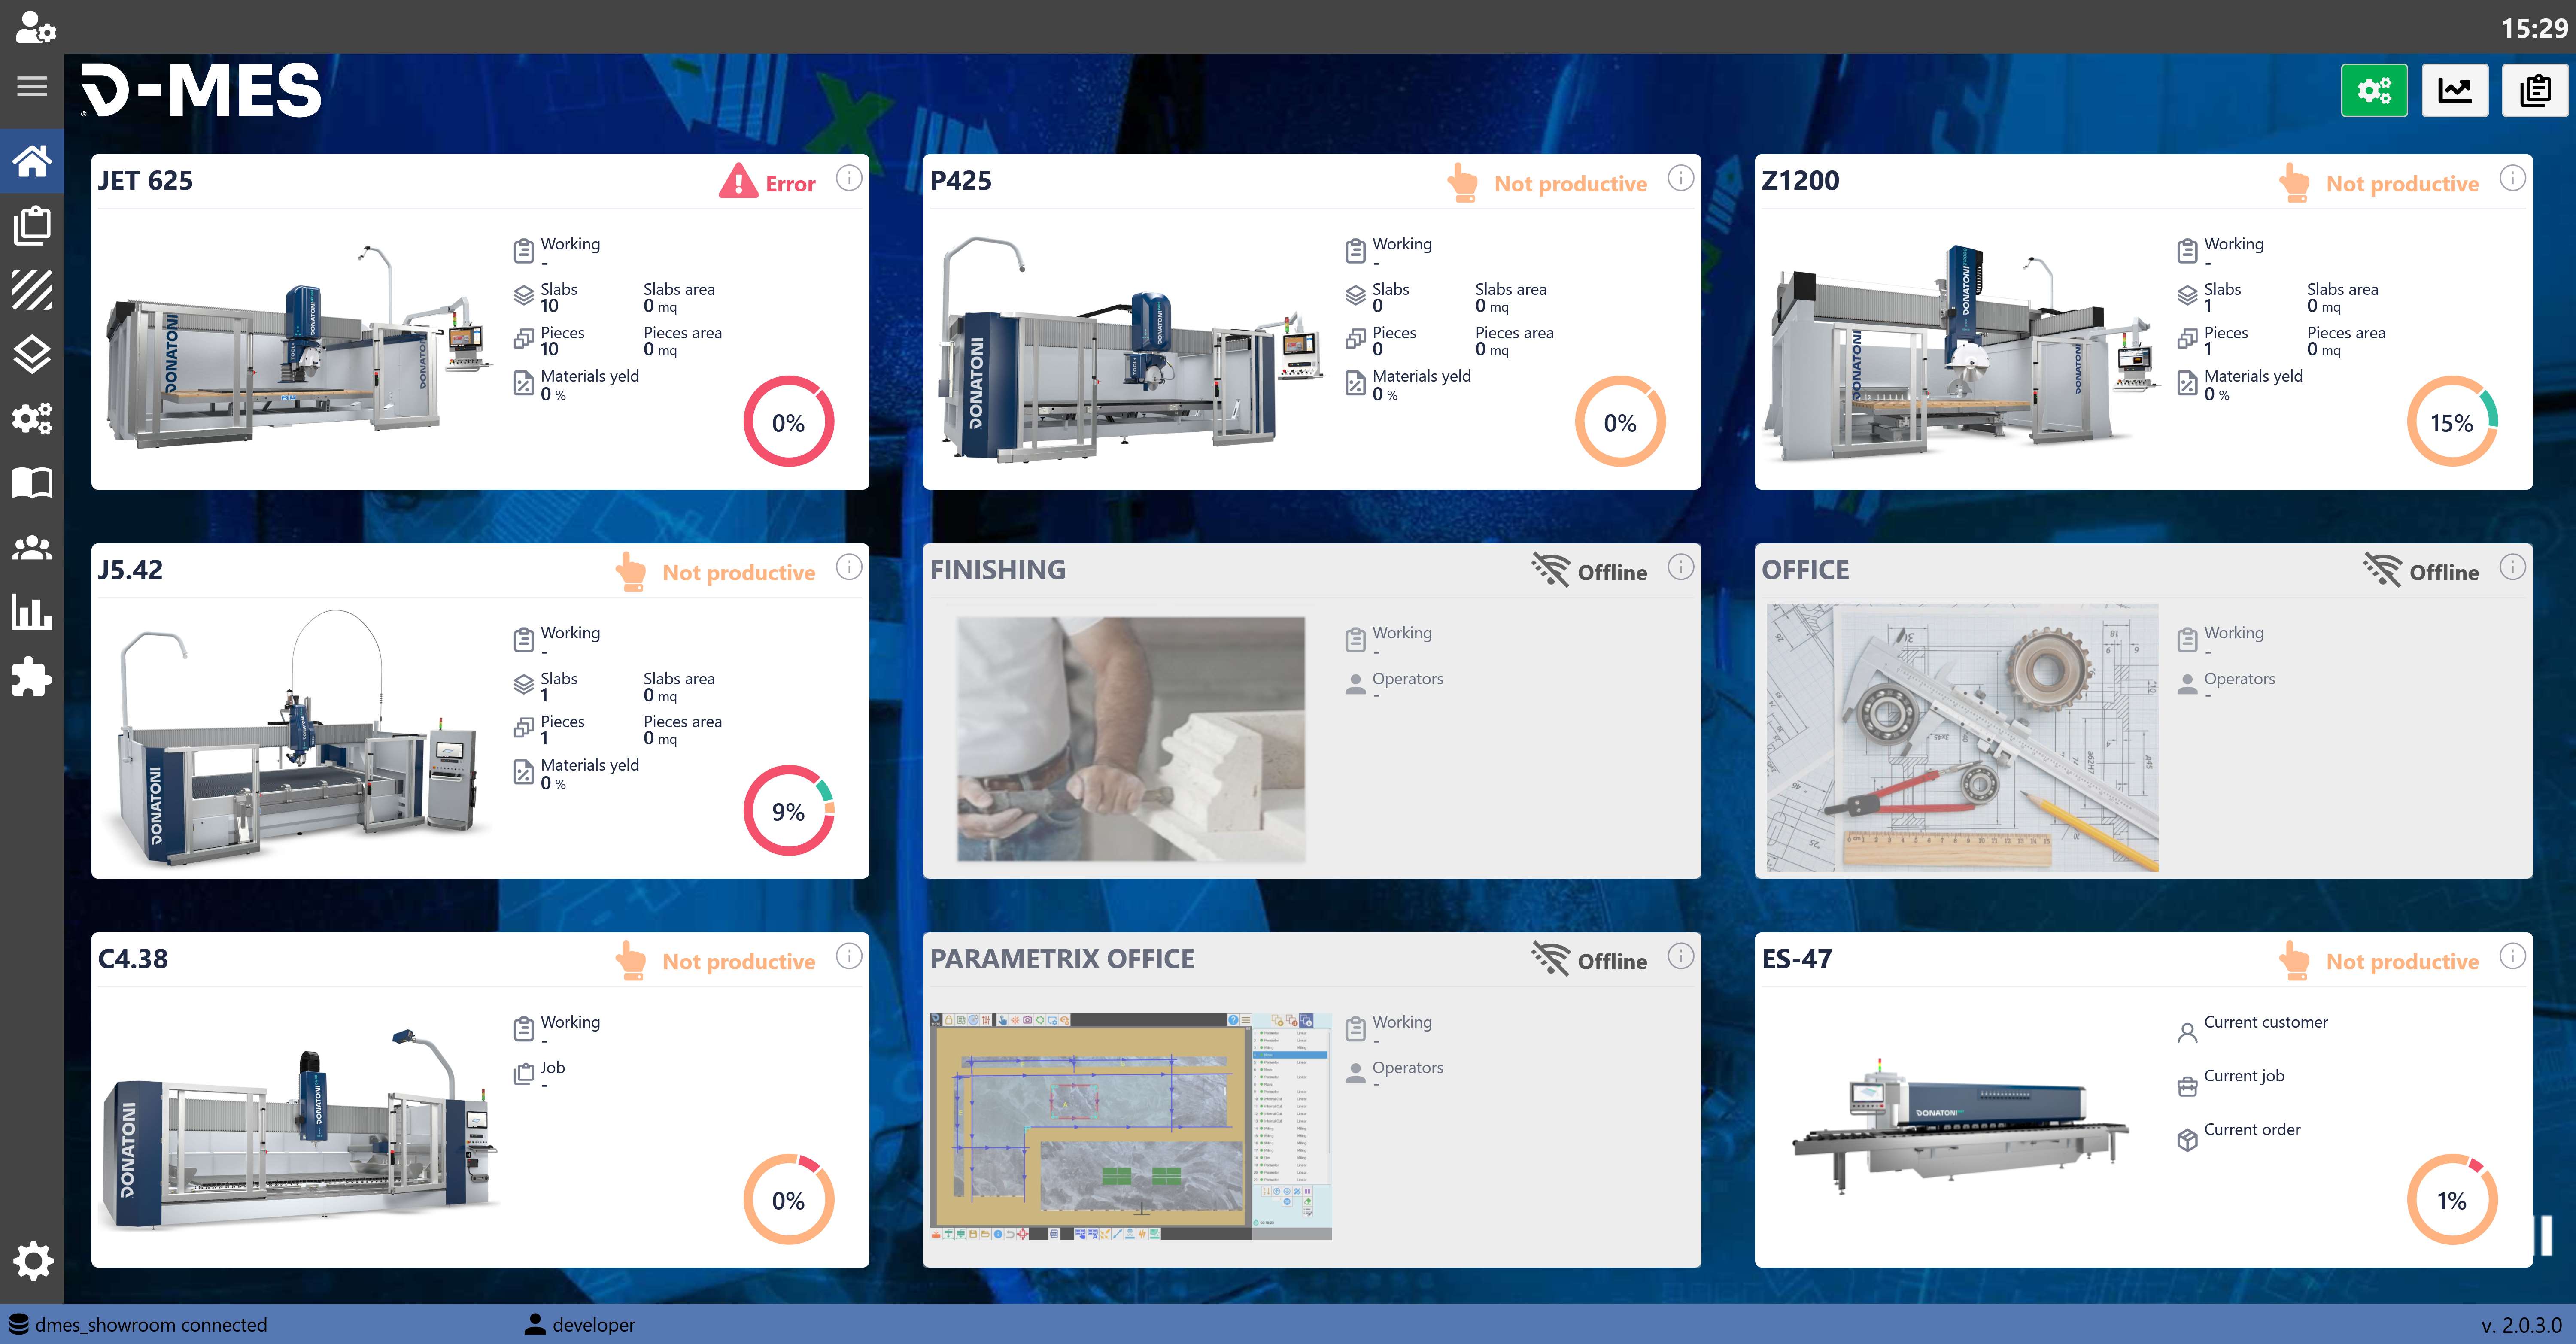Switch to the trend chart view button
2576x1344 pixels.
2454,91
